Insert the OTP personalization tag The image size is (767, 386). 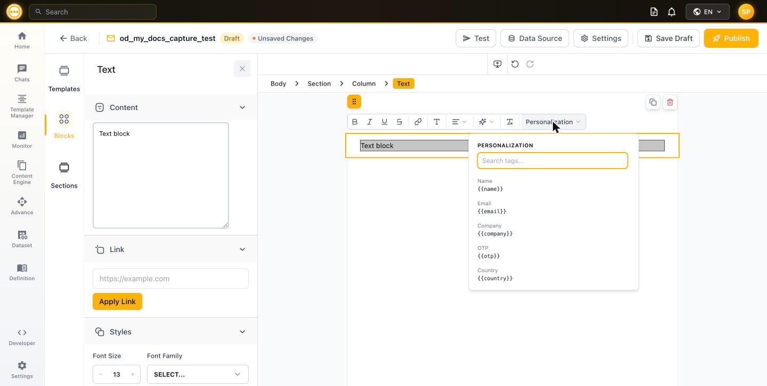click(553, 252)
